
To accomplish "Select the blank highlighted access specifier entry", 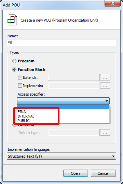I will (63, 107).
